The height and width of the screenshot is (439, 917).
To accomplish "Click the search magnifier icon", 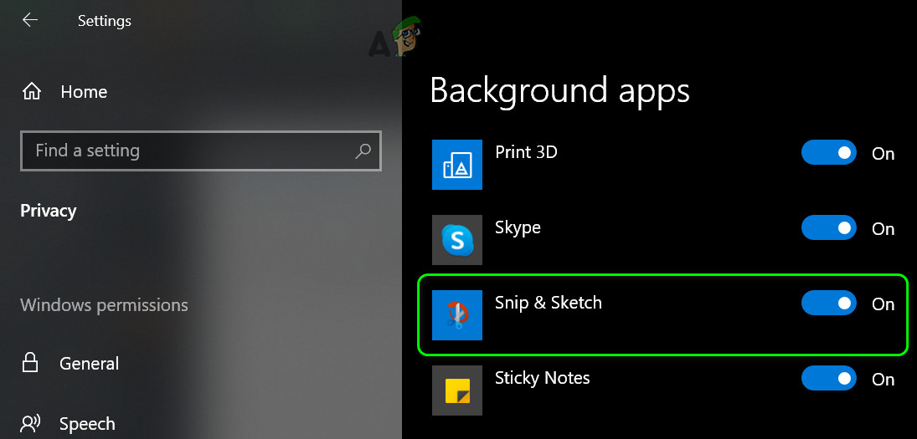I will [363, 151].
